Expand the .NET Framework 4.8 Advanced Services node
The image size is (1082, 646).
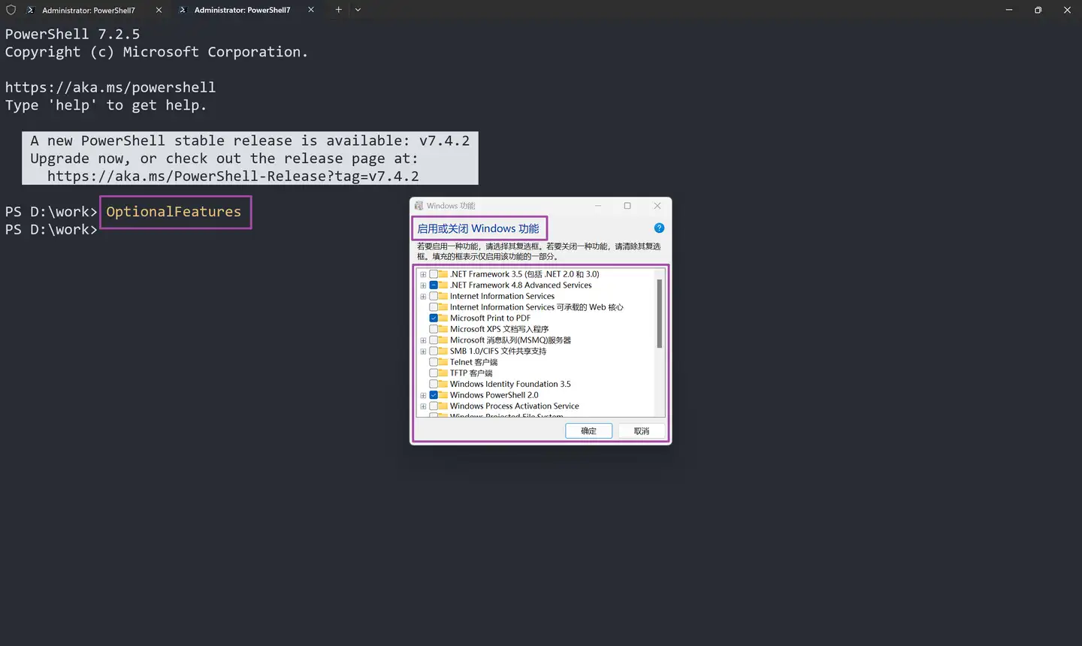click(423, 285)
